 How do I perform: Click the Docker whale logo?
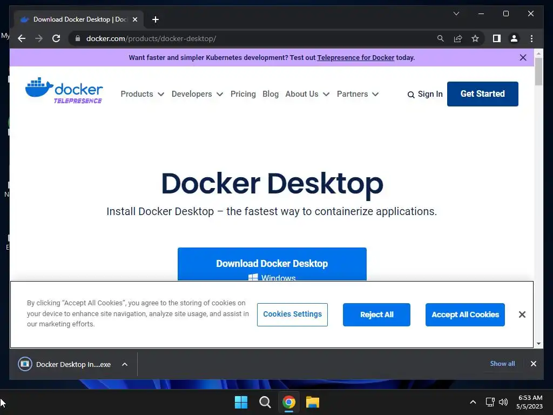click(x=64, y=91)
